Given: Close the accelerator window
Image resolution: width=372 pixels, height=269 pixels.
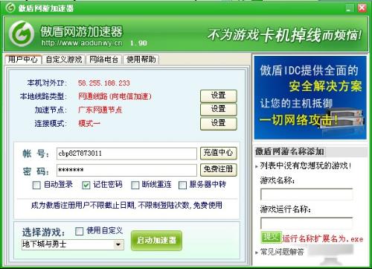Looking at the screenshot, I should pos(362,8).
